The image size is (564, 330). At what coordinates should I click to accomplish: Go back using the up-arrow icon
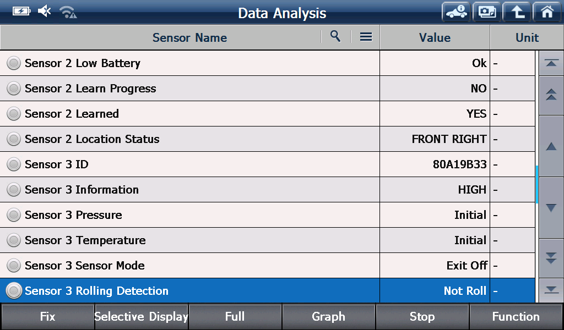coord(517,12)
